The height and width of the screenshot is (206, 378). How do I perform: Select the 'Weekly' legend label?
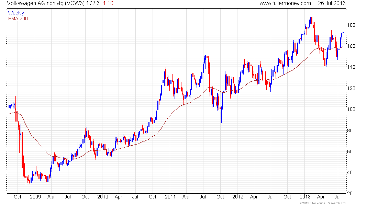pyautogui.click(x=16, y=13)
